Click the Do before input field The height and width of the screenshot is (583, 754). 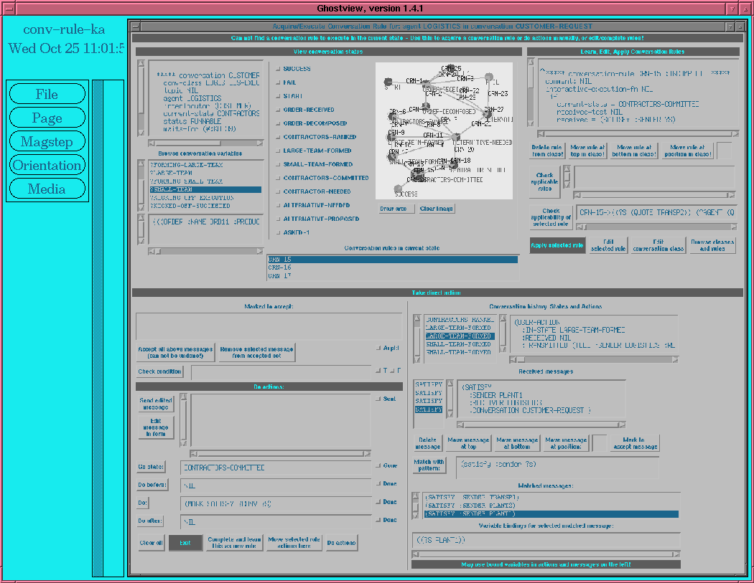coord(276,485)
